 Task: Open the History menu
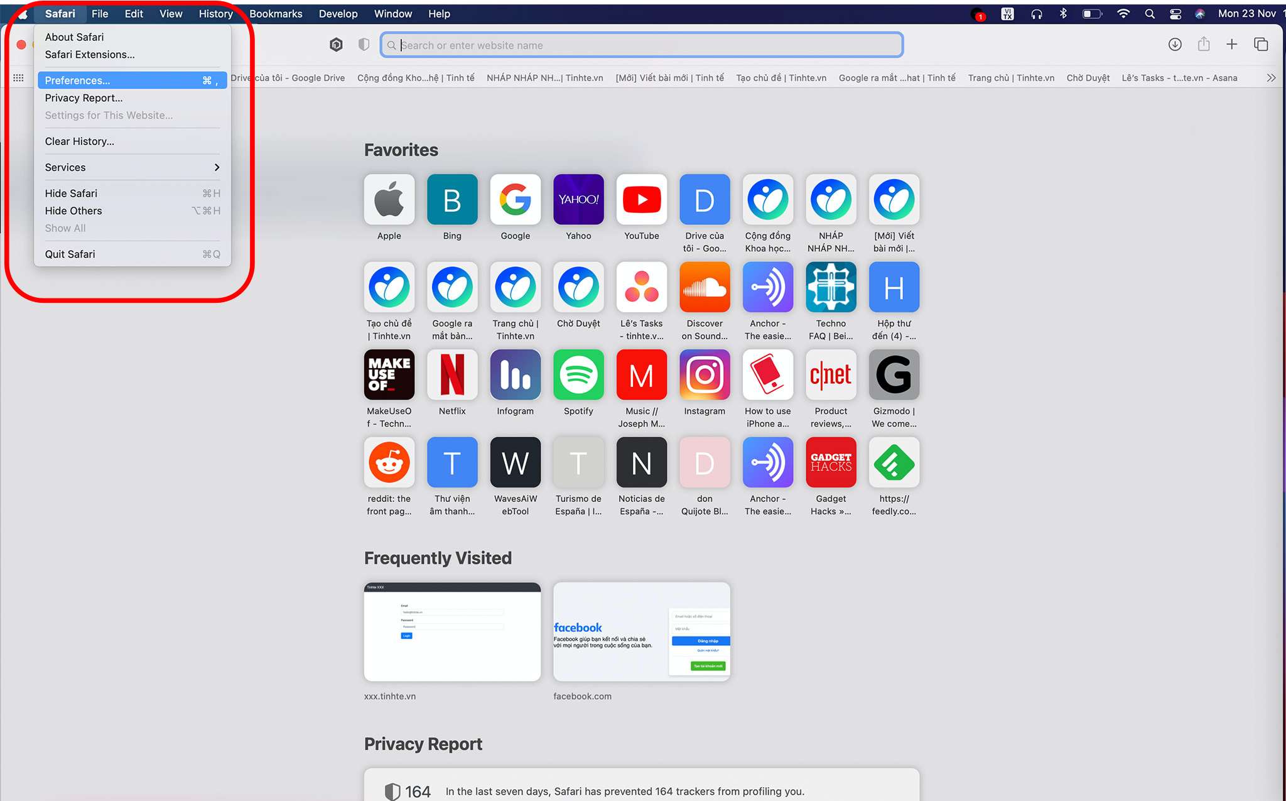click(216, 14)
